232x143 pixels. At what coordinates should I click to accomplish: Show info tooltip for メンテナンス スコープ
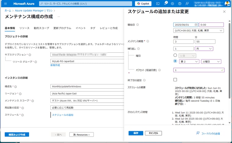pos(33,101)
